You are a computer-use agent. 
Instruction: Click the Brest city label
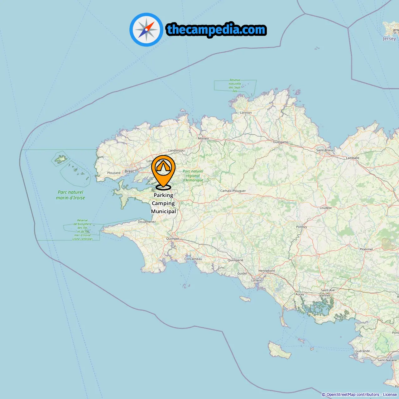pyautogui.click(x=129, y=171)
